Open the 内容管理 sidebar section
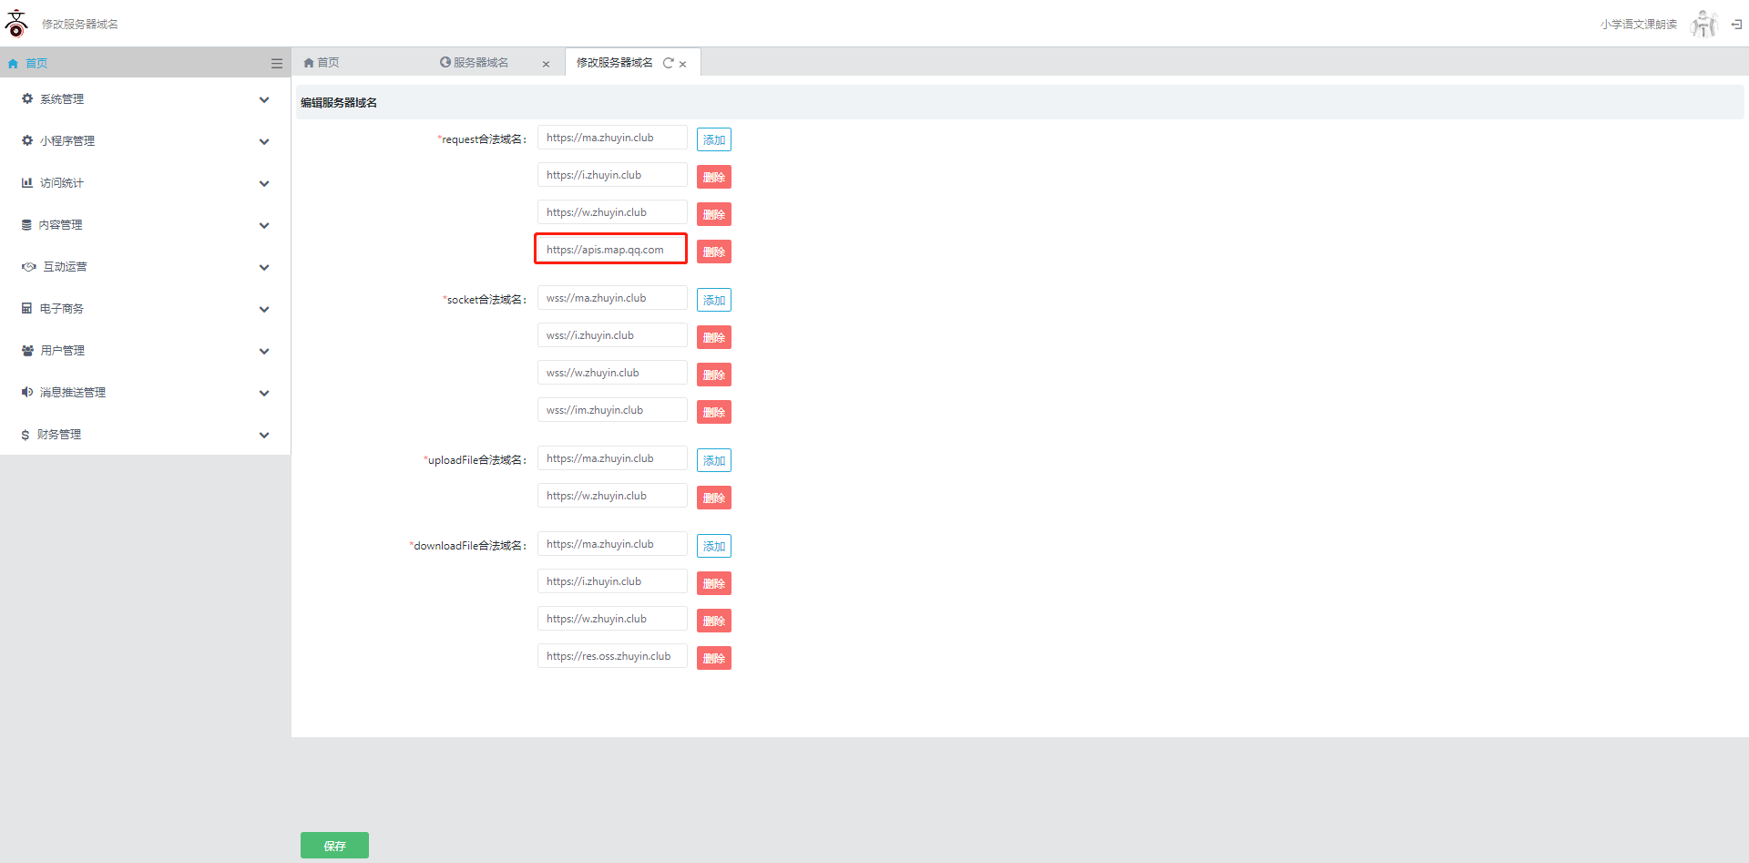Image resolution: width=1749 pixels, height=863 pixels. pyautogui.click(x=146, y=225)
